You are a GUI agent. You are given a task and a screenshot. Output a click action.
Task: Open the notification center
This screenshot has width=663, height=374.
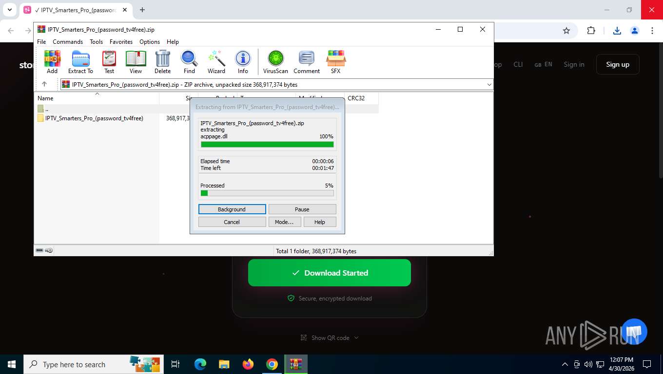647,364
